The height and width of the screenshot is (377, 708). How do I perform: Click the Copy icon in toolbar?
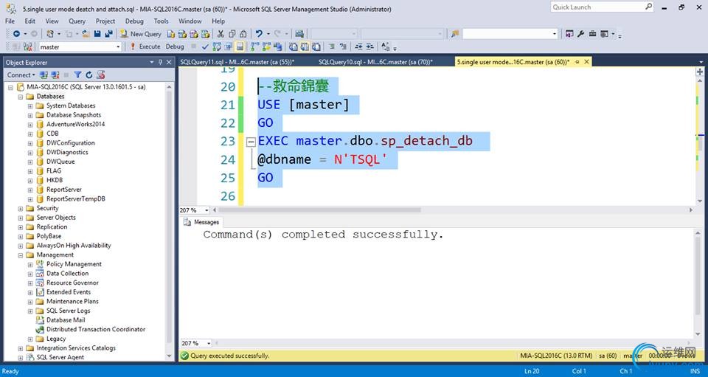click(232, 34)
